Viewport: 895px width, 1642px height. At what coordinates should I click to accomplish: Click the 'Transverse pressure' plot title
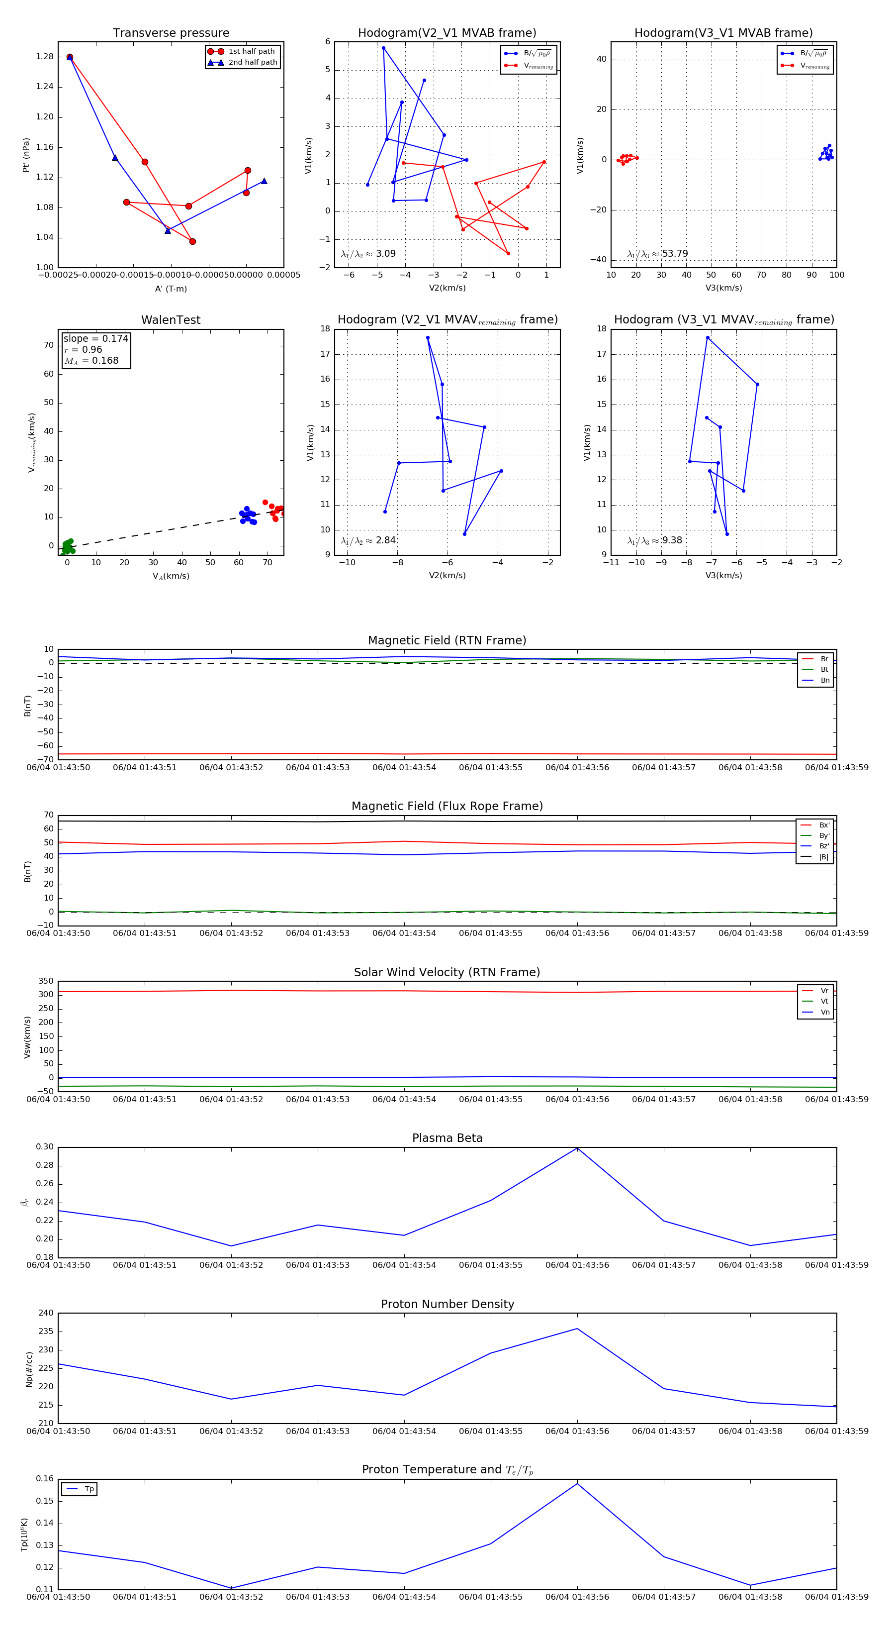click(x=171, y=33)
